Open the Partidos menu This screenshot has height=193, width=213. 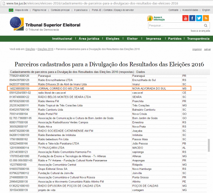coord(175,39)
